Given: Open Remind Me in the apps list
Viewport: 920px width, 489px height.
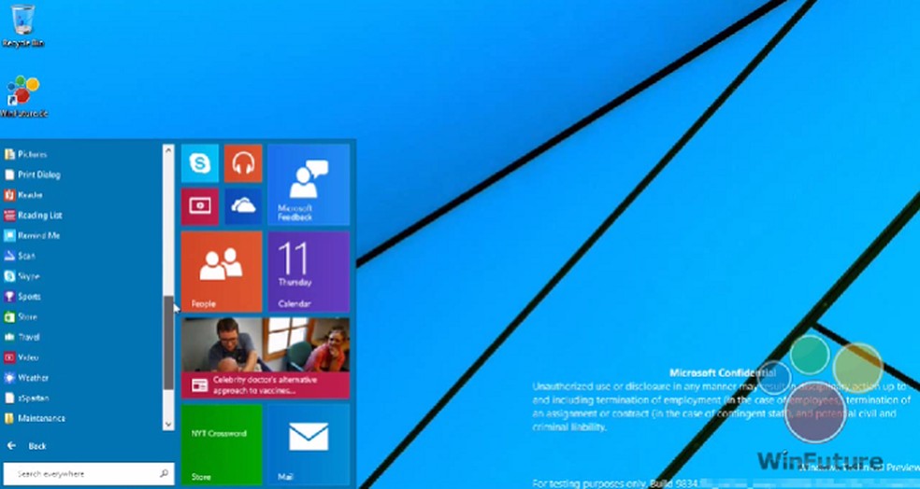Looking at the screenshot, I should (32, 235).
